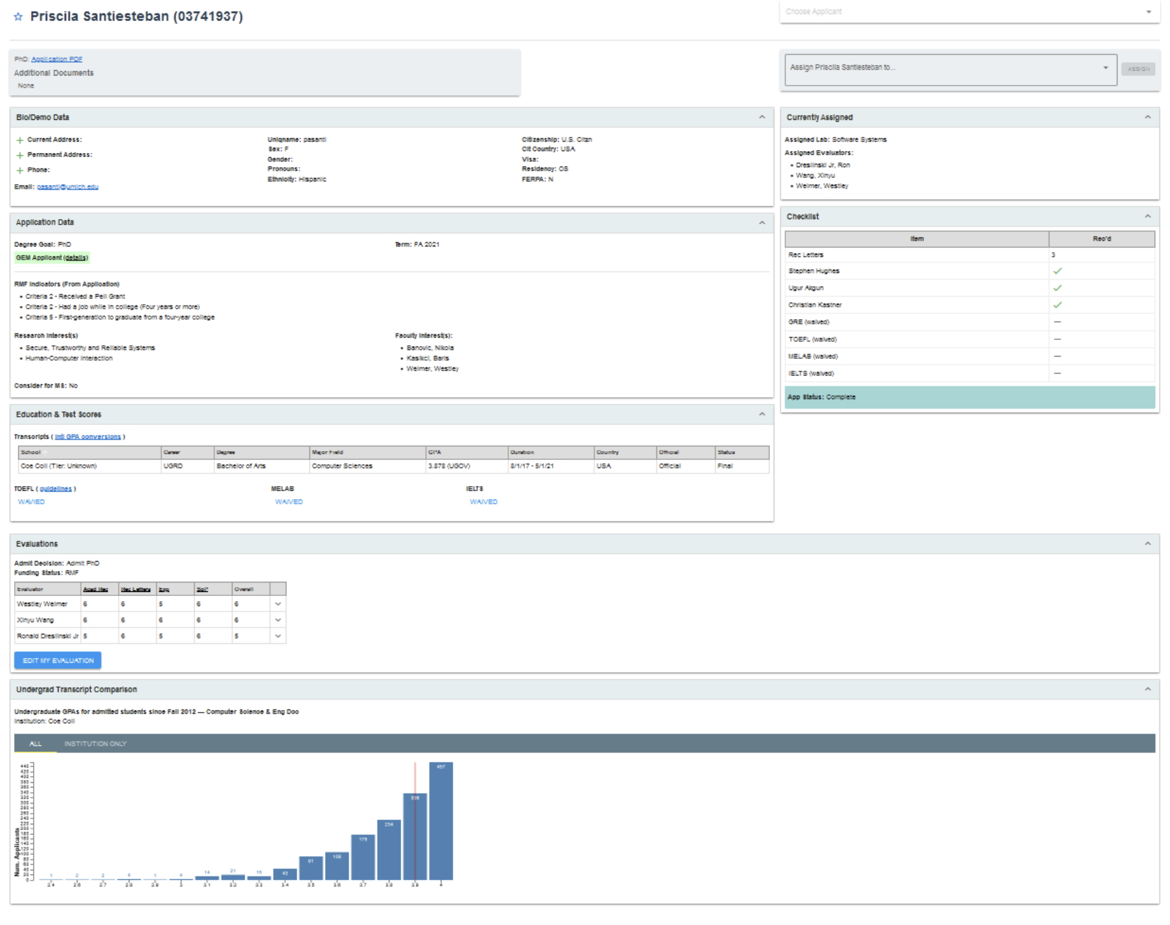This screenshot has height=925, width=1170.
Task: Click the tallest 4.0 GPA histogram bar
Action: tap(441, 821)
